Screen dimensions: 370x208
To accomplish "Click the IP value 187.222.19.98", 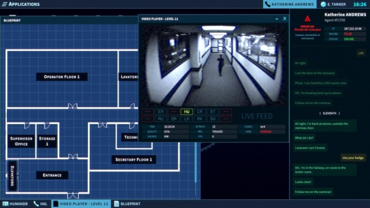I will pyautogui.click(x=353, y=29).
